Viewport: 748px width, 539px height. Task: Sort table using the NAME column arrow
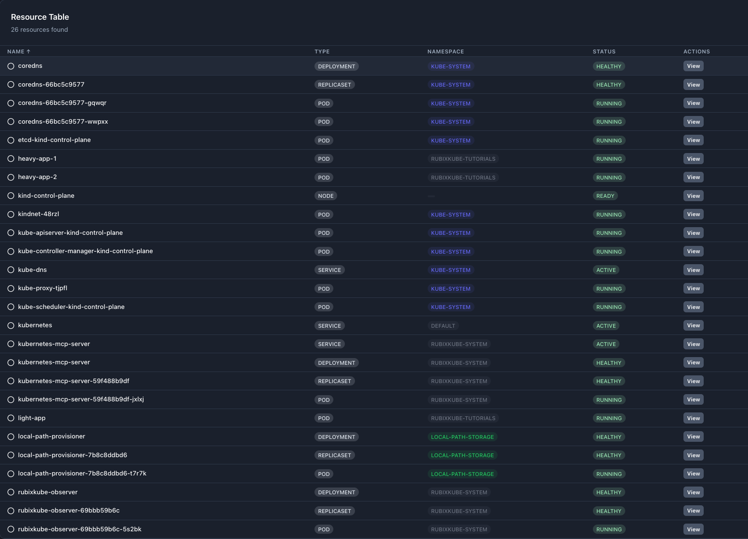tap(28, 51)
